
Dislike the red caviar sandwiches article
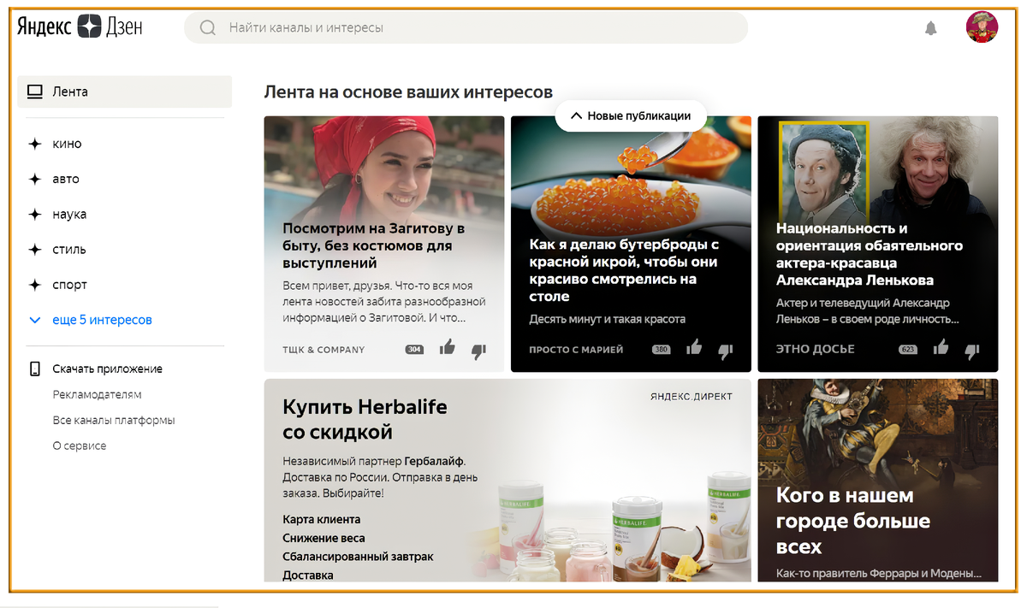point(726,350)
